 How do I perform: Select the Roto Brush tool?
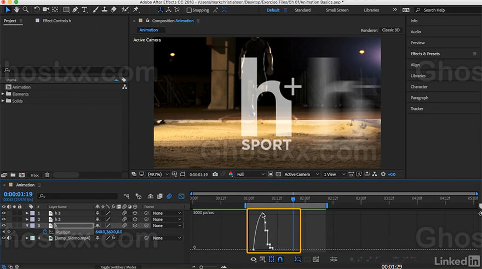point(125,10)
